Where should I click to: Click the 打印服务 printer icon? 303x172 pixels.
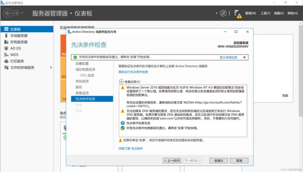coord(7,61)
